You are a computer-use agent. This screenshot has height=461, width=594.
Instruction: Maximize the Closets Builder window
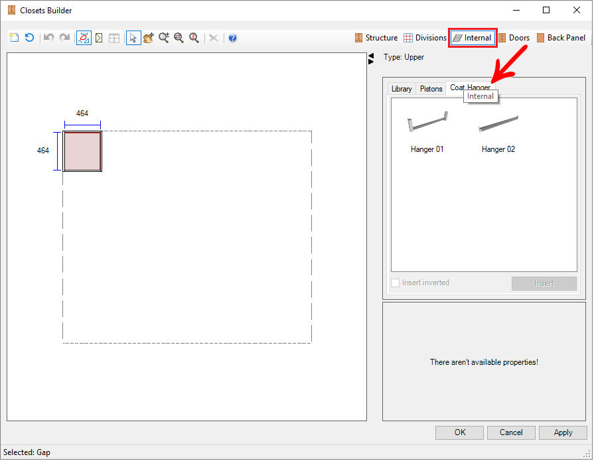(546, 10)
